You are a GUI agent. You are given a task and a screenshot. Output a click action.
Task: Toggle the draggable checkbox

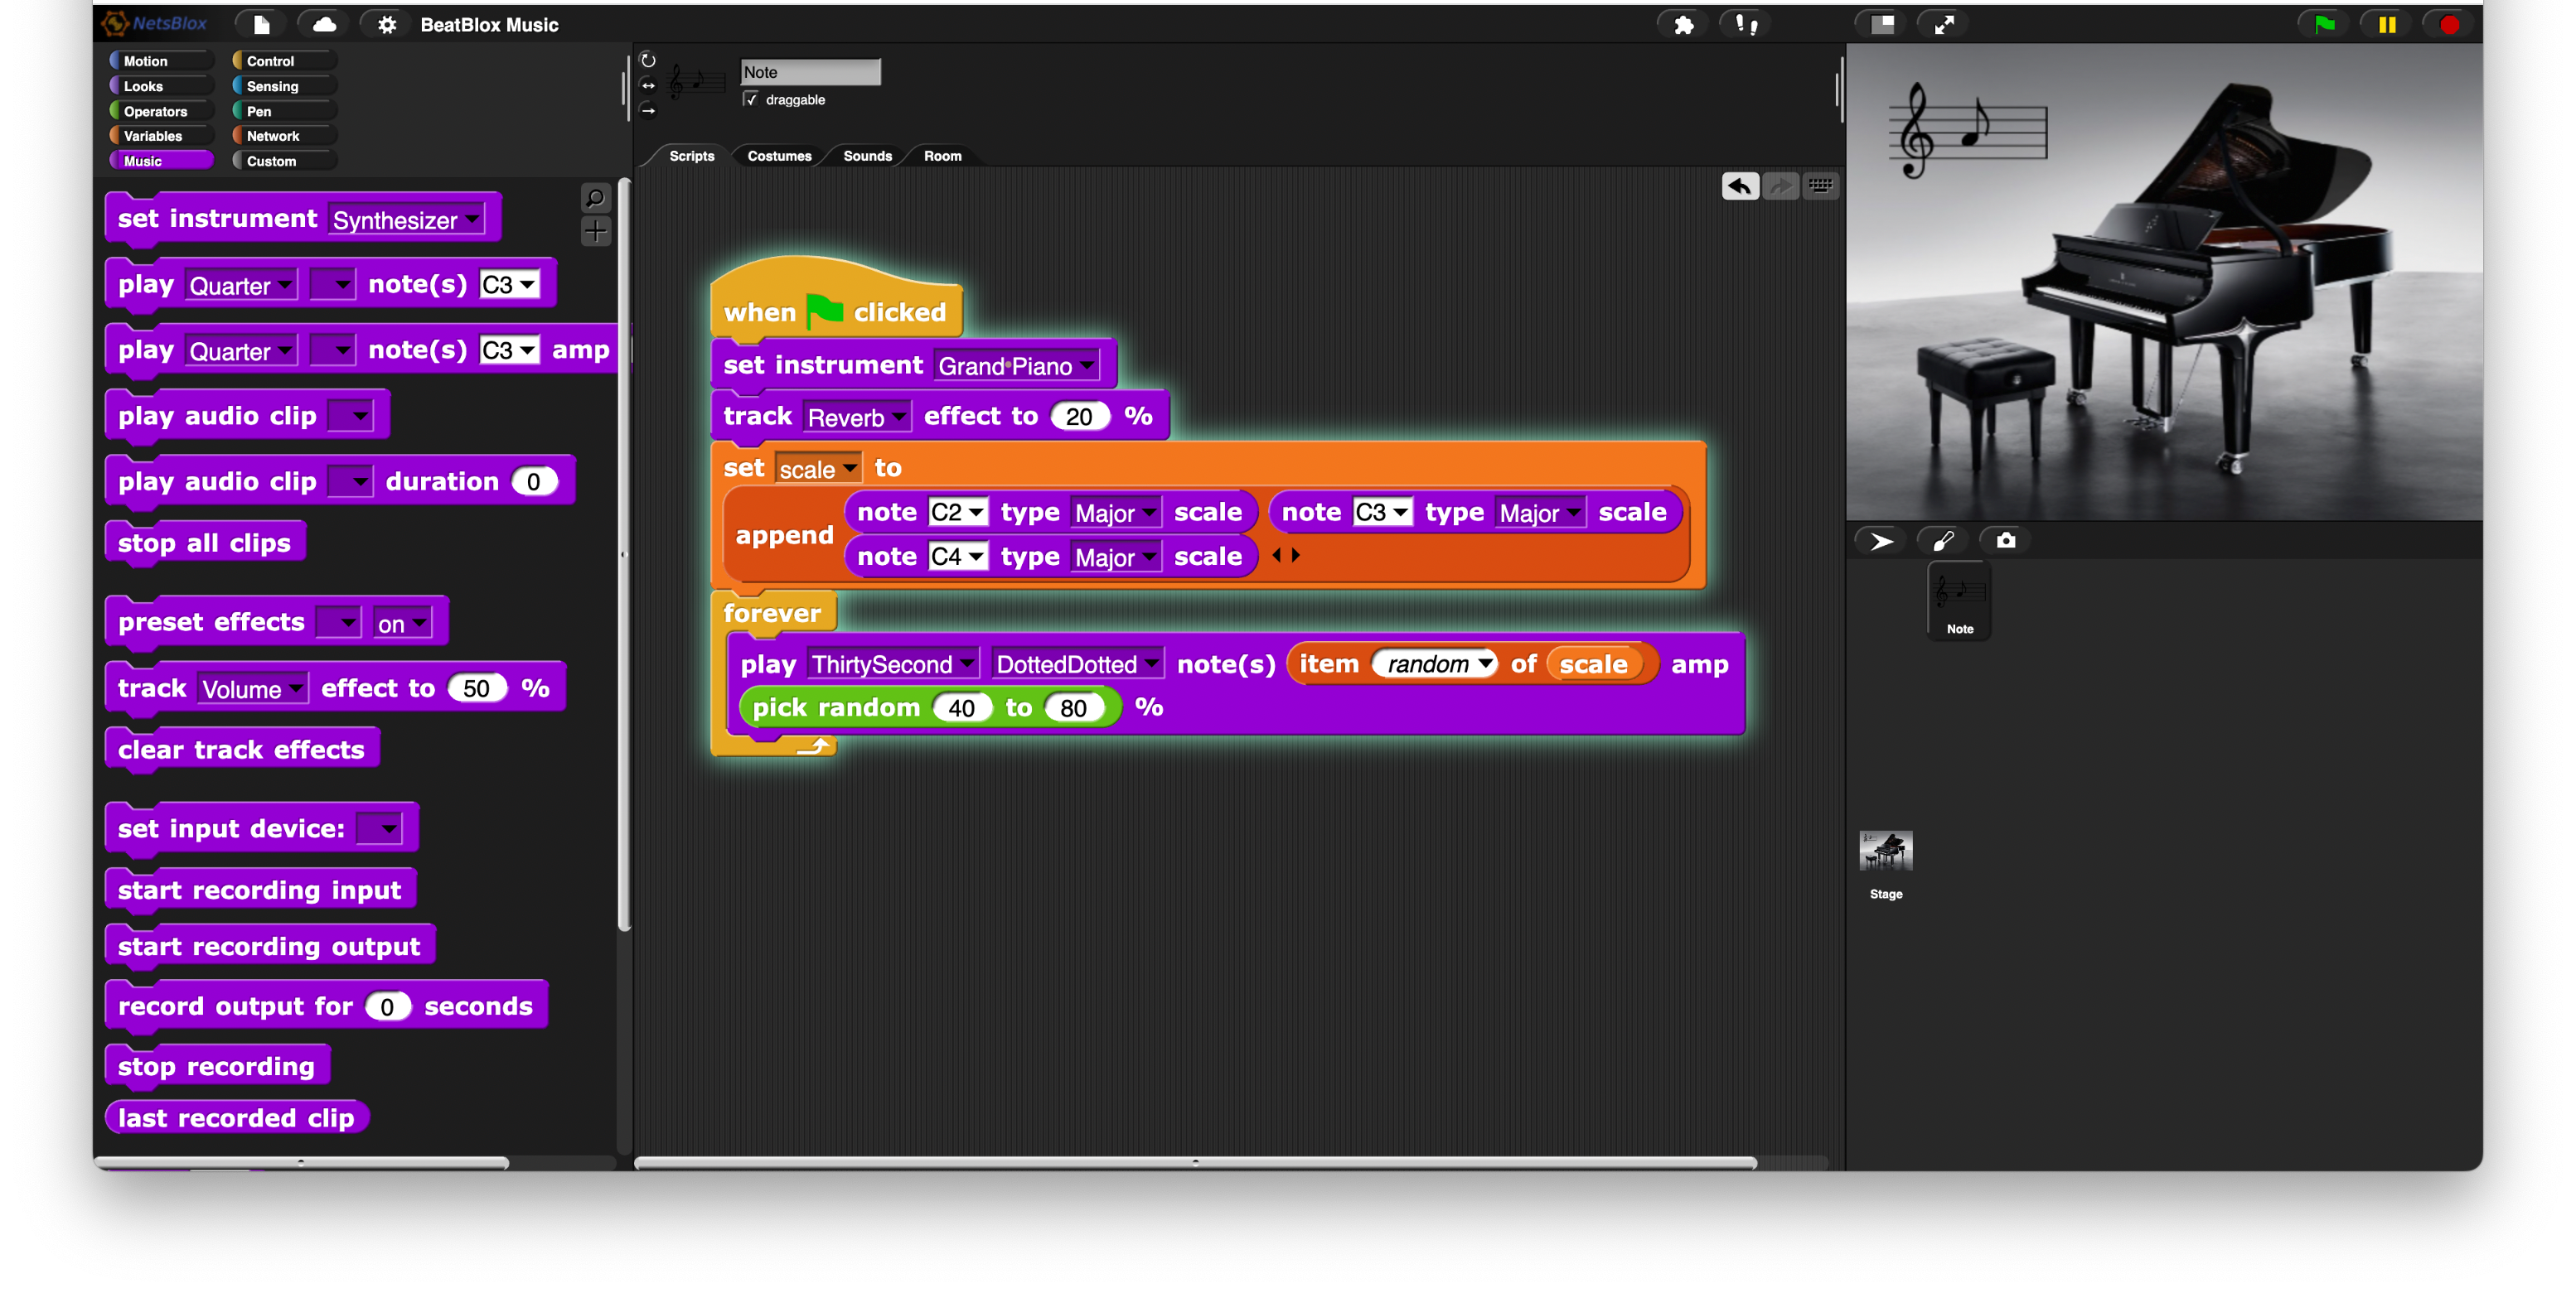click(751, 100)
